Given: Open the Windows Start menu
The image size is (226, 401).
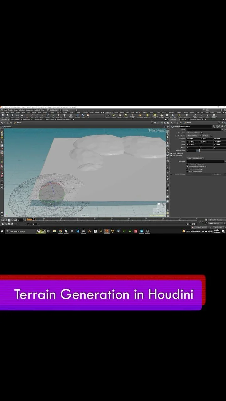Looking at the screenshot, I should [2, 231].
